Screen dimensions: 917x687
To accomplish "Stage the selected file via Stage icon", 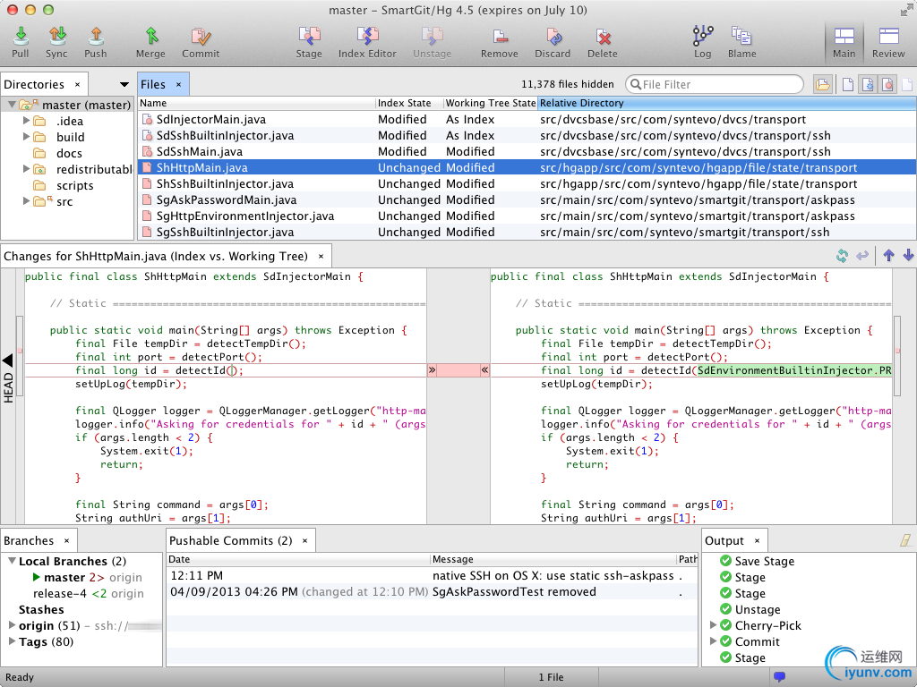I will [x=309, y=37].
